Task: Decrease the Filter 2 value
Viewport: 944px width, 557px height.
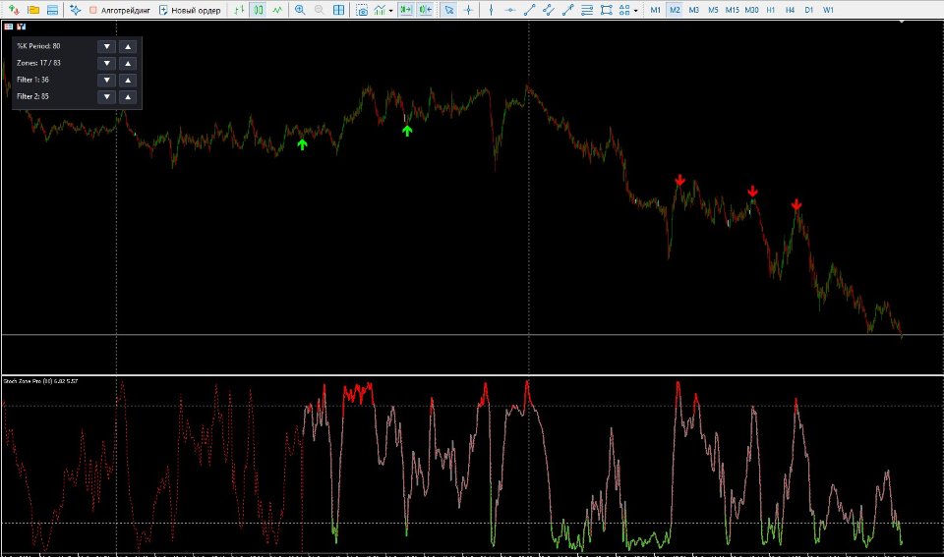Action: [106, 97]
